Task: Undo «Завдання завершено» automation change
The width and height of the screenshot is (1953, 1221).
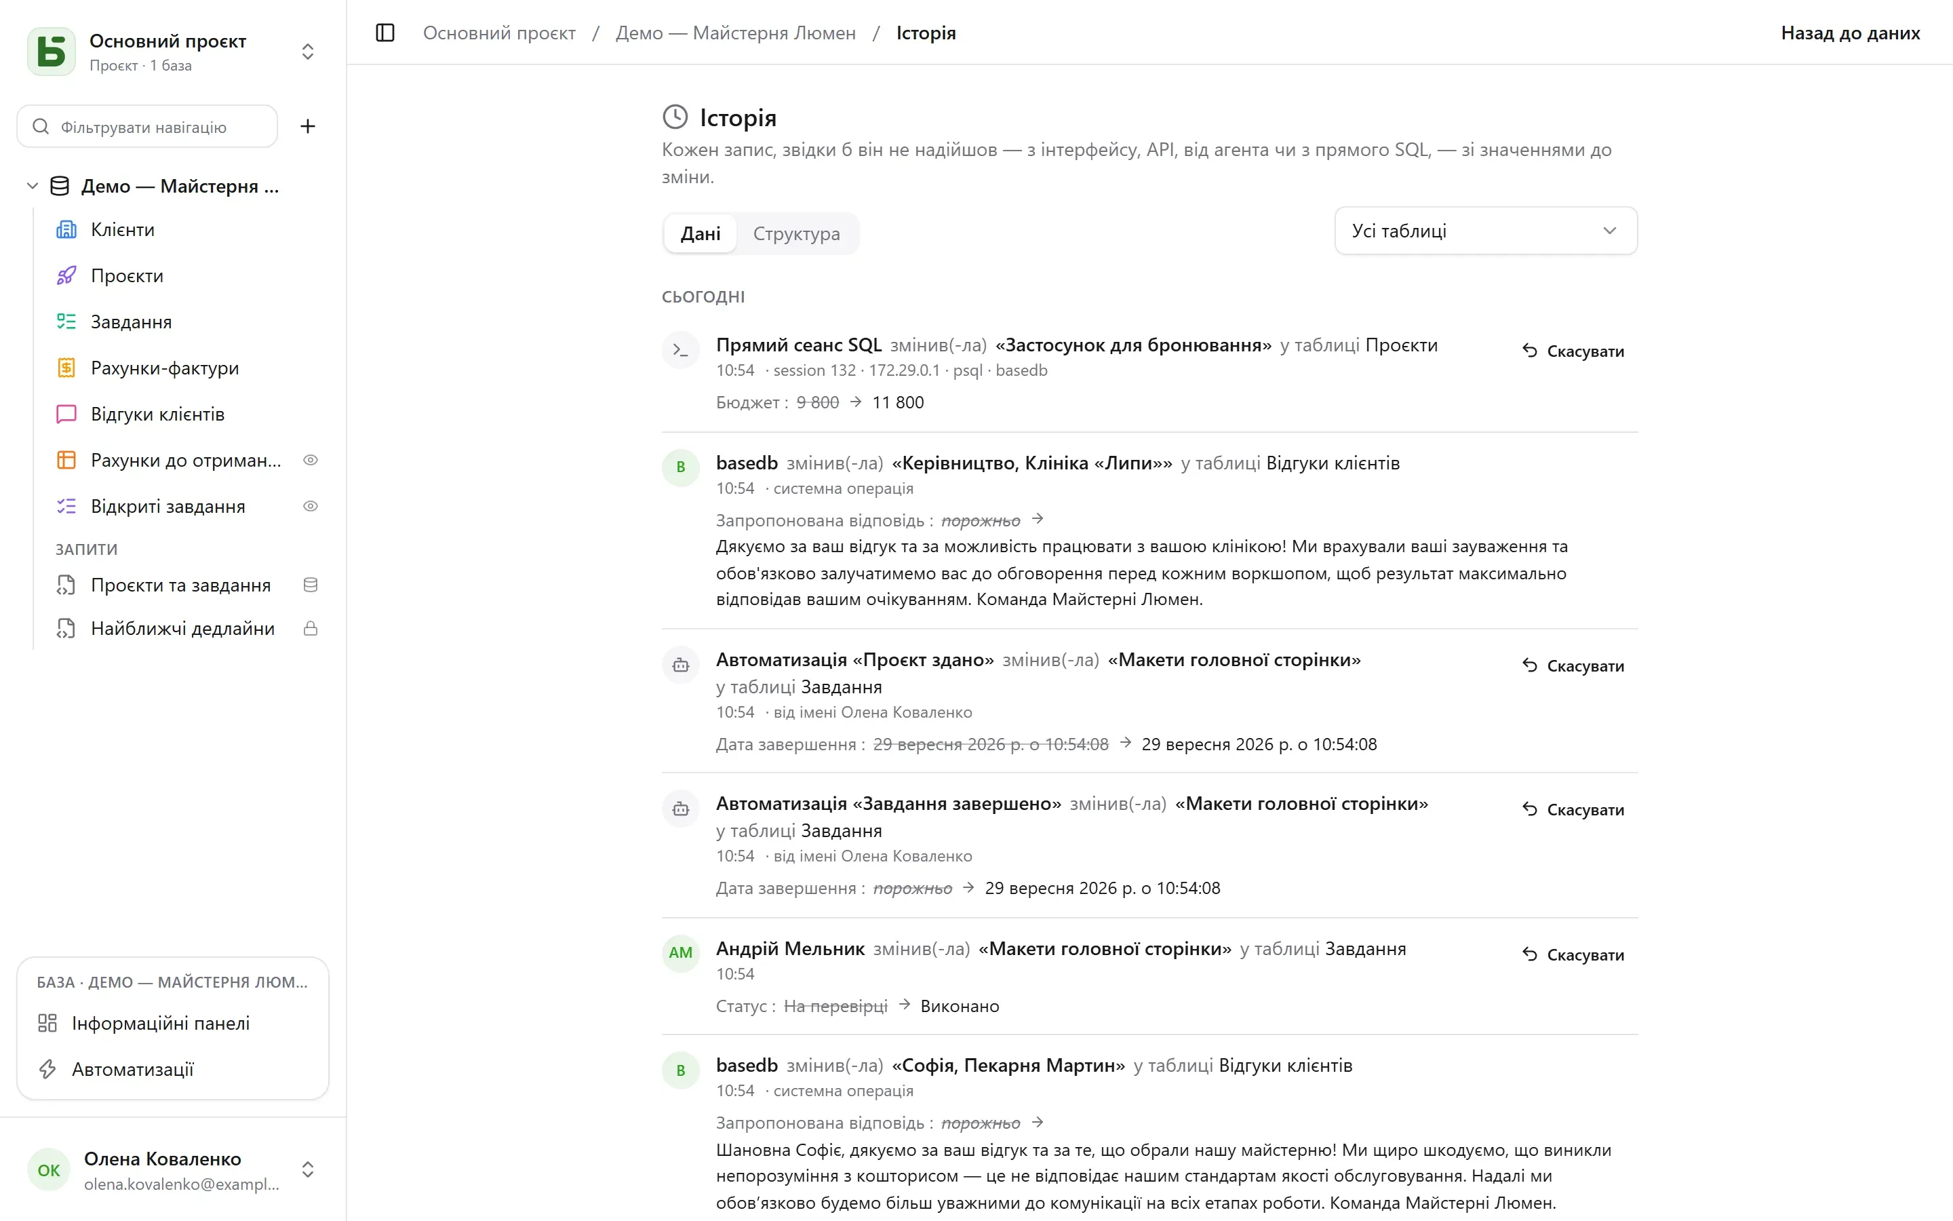Action: (1573, 810)
